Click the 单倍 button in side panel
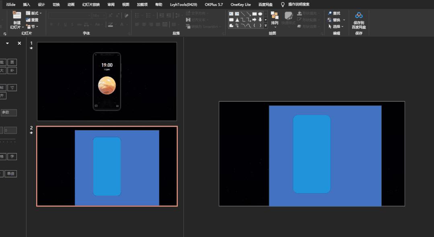The width and height of the screenshot is (434, 237). tap(11, 174)
